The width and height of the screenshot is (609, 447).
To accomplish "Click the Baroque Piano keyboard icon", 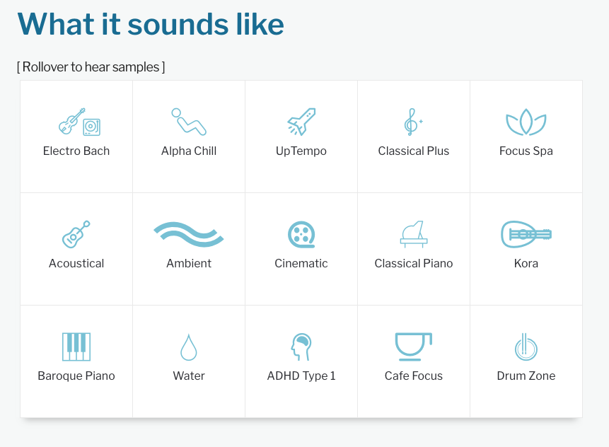I will tap(76, 347).
